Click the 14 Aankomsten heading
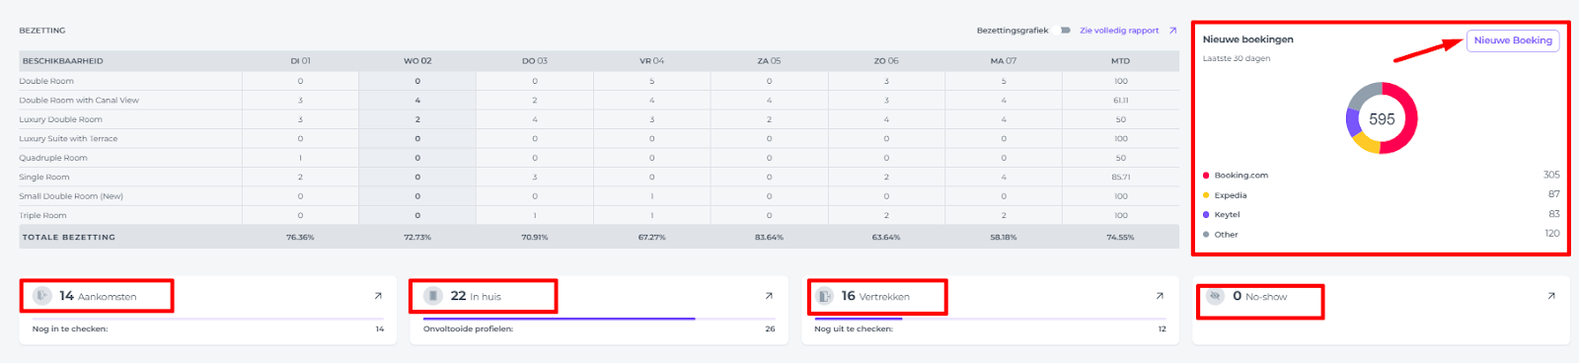Viewport: 1579px width, 363px height. pyautogui.click(x=98, y=296)
